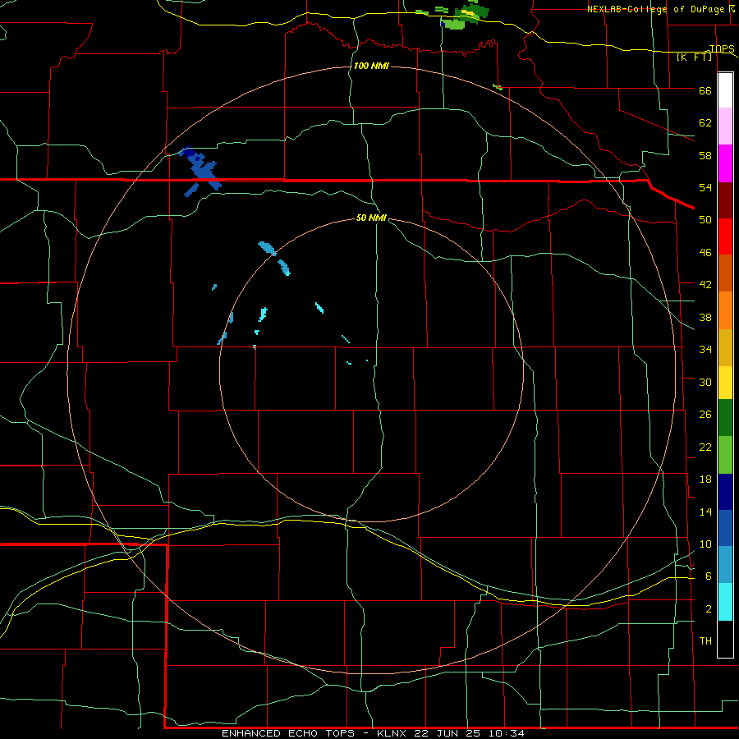Click the 66 legend scale value

[x=705, y=91]
